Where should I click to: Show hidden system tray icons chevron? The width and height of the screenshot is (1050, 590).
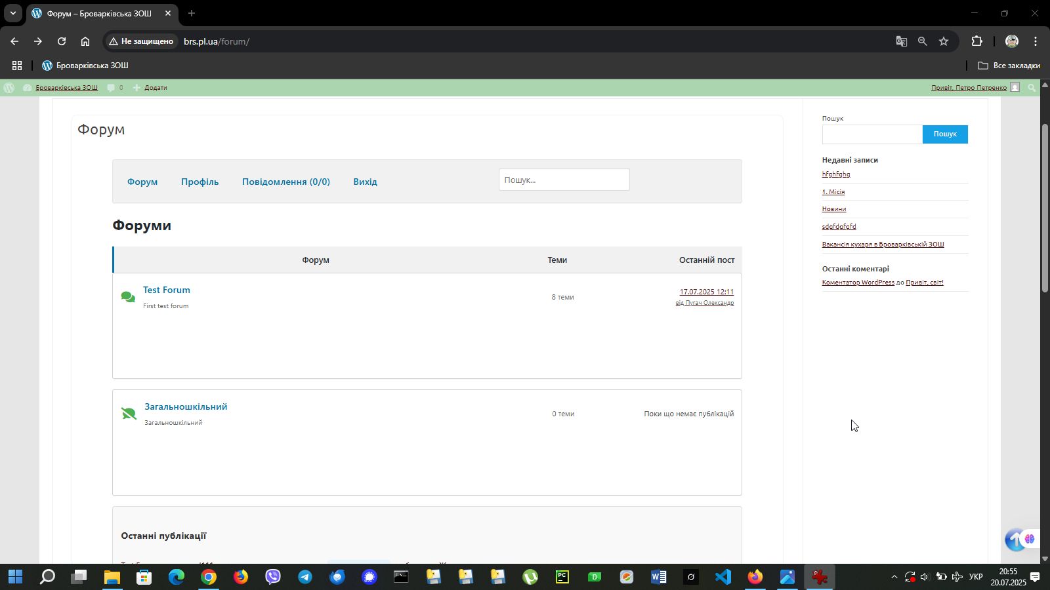point(894,577)
